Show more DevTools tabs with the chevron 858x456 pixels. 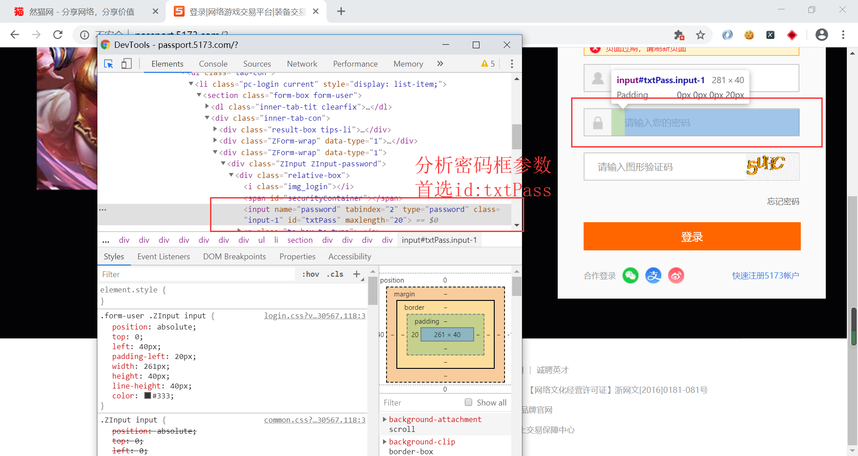[440, 63]
